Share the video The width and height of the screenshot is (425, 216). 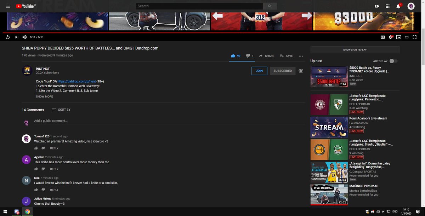pyautogui.click(x=266, y=56)
